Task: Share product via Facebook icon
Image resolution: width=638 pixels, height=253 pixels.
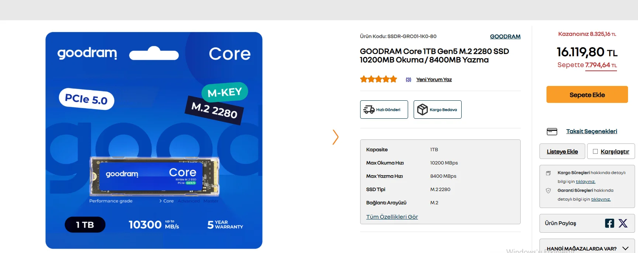Action: [x=610, y=223]
